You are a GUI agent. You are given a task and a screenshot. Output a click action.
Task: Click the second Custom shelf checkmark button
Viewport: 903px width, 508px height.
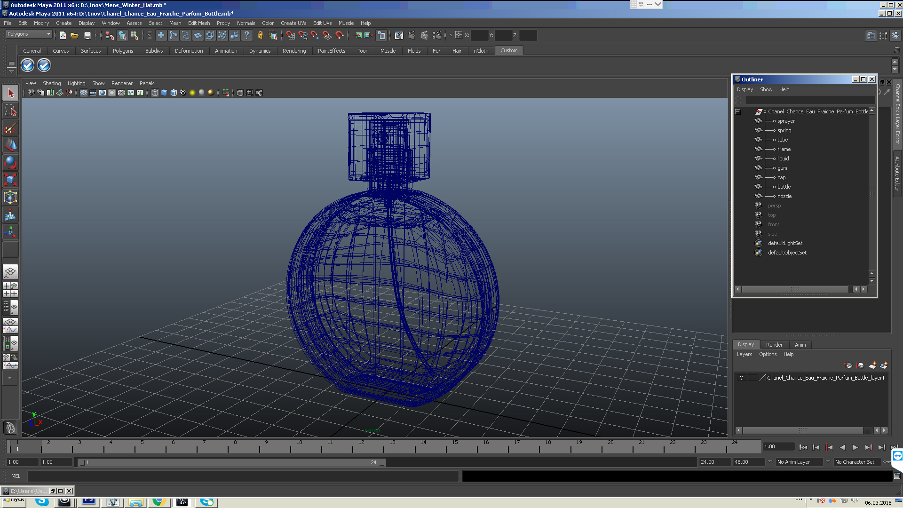(x=44, y=65)
